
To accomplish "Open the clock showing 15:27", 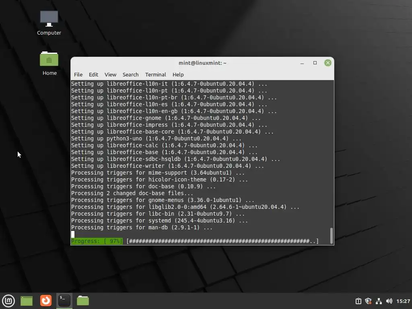I will click(403, 301).
